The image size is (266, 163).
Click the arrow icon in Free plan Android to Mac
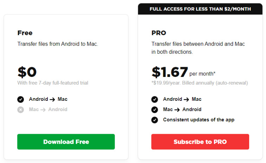(x=52, y=99)
